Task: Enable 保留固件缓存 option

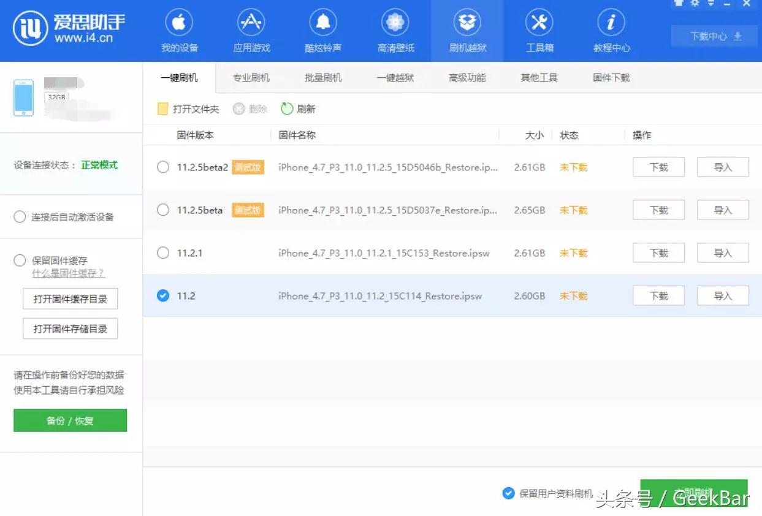Action: click(x=19, y=260)
